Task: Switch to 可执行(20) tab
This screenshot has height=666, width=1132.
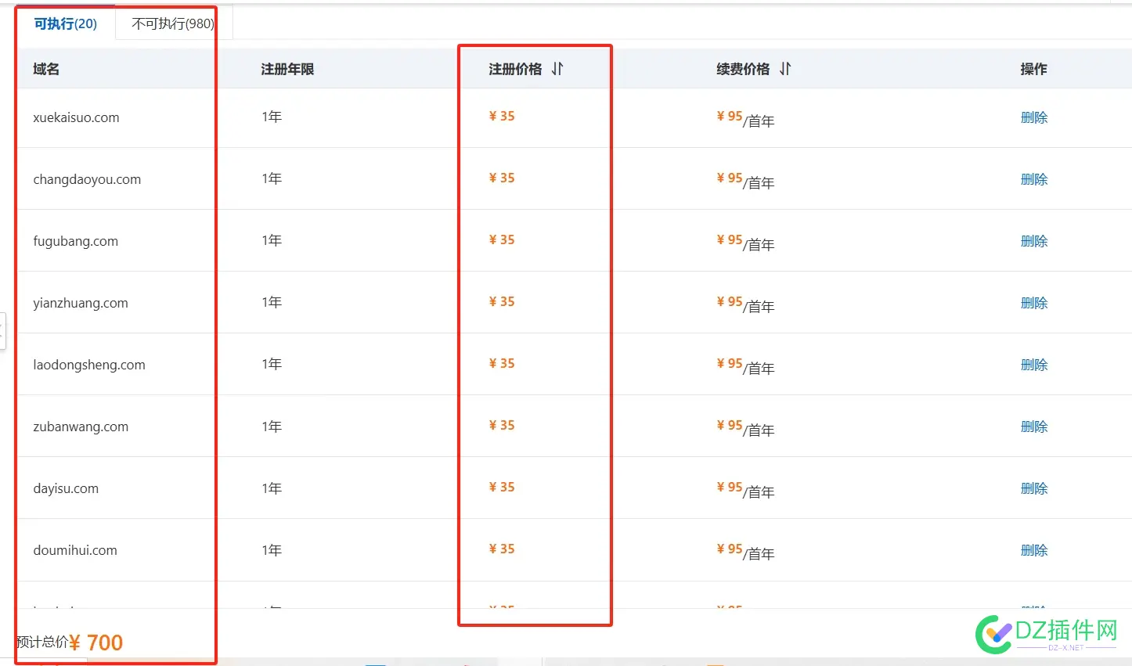Action: pos(65,23)
